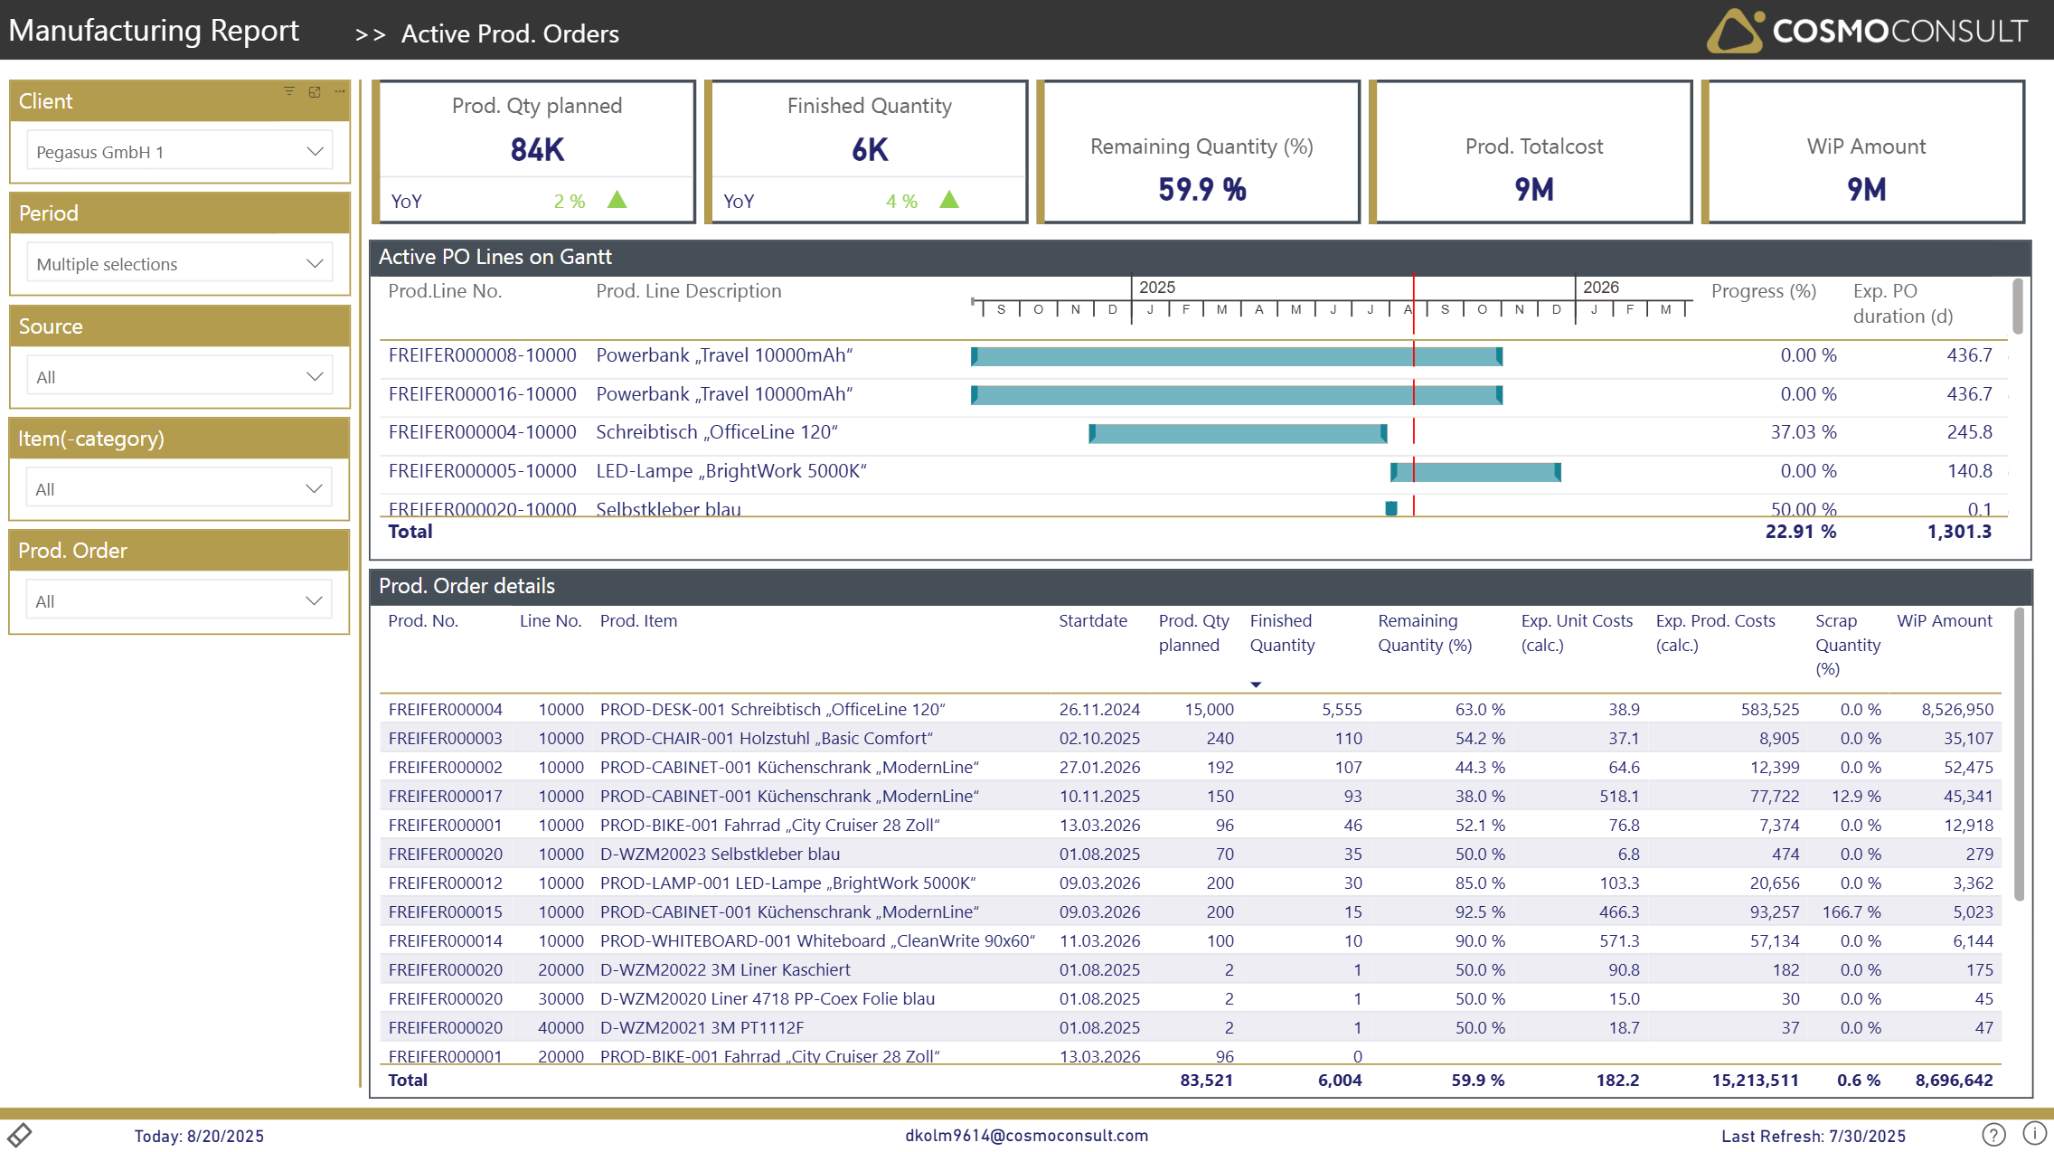Screen dimensions: 2054x1152
Task: Click the info icon at bottom right
Action: [x=2034, y=1133]
